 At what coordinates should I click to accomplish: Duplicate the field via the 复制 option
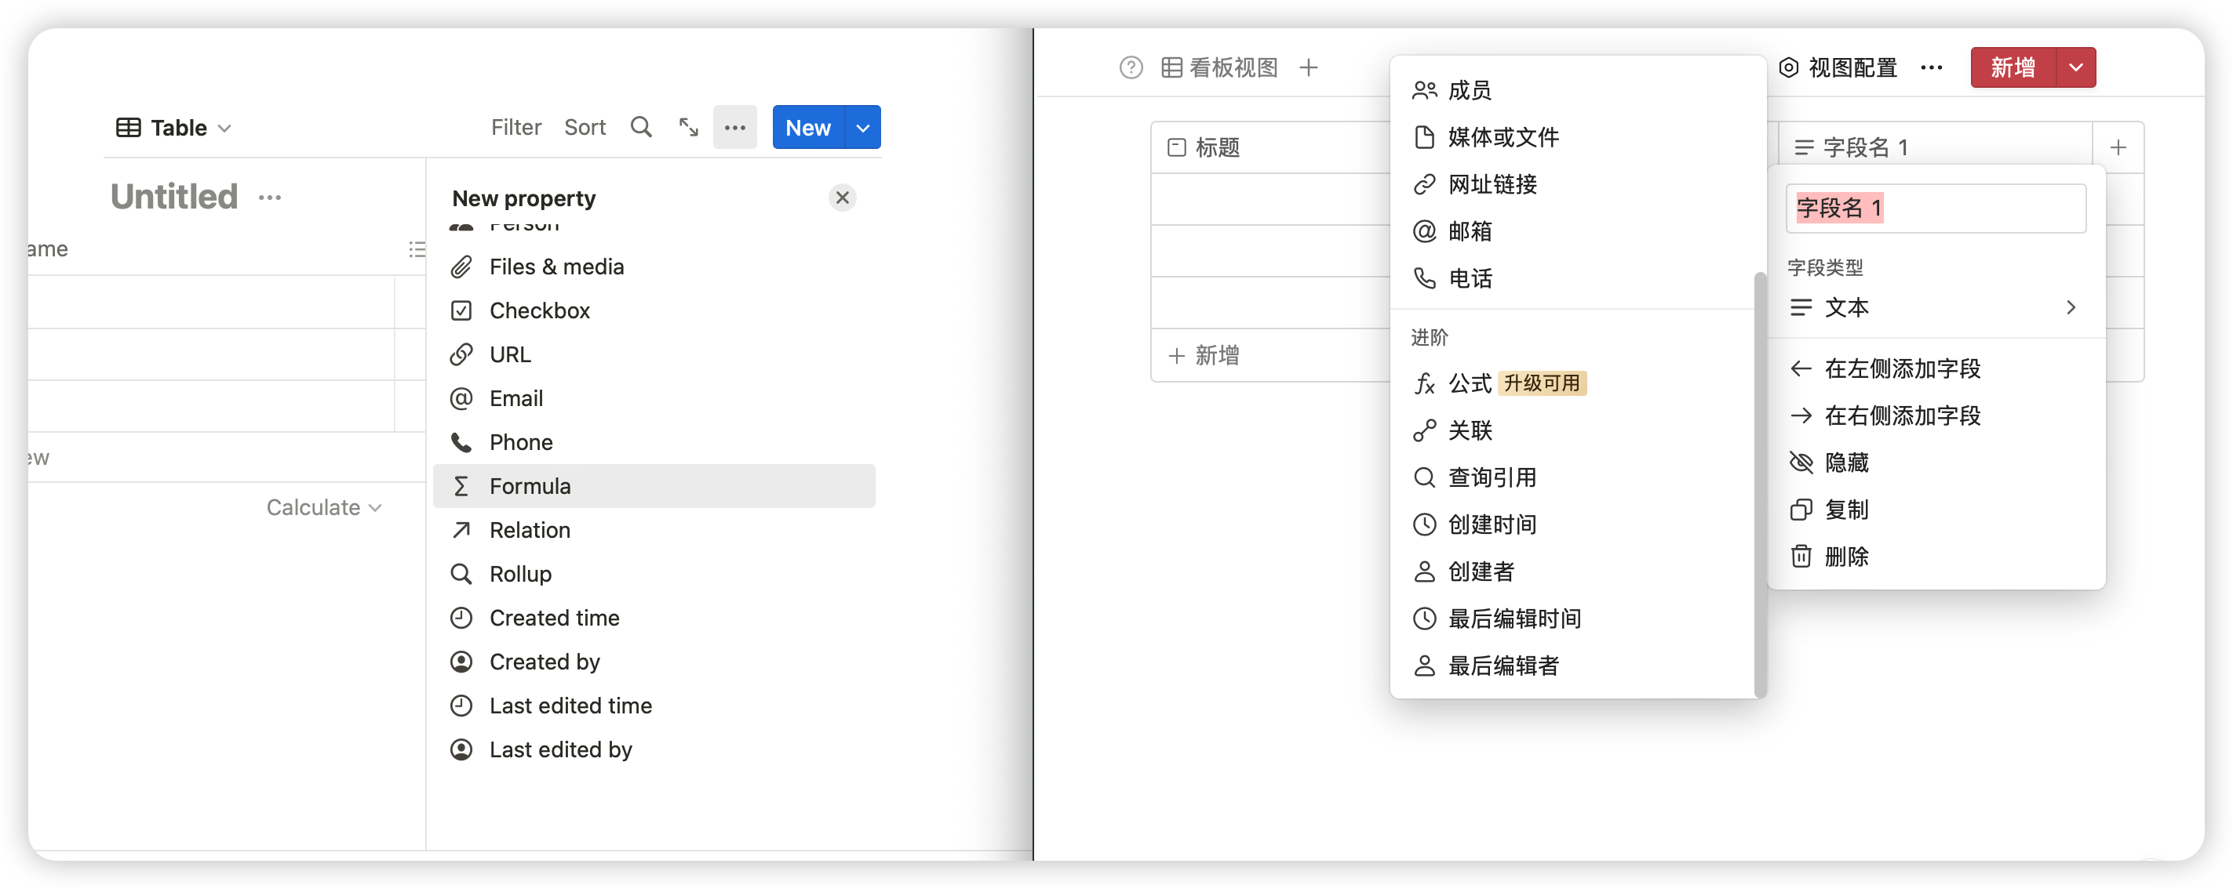pos(1846,510)
